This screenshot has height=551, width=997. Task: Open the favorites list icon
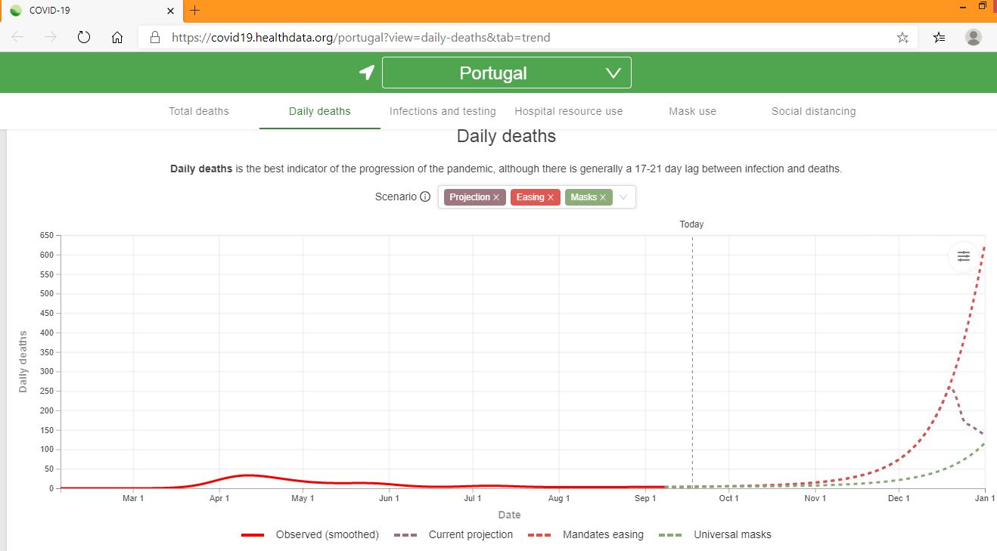939,37
